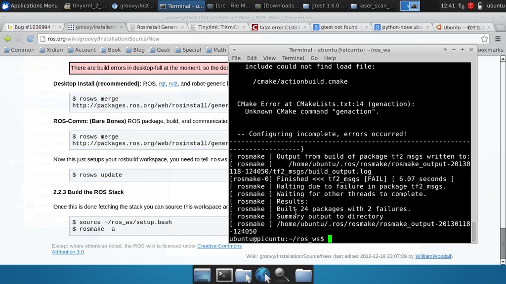Open the Math bookmarks folder

(216, 50)
